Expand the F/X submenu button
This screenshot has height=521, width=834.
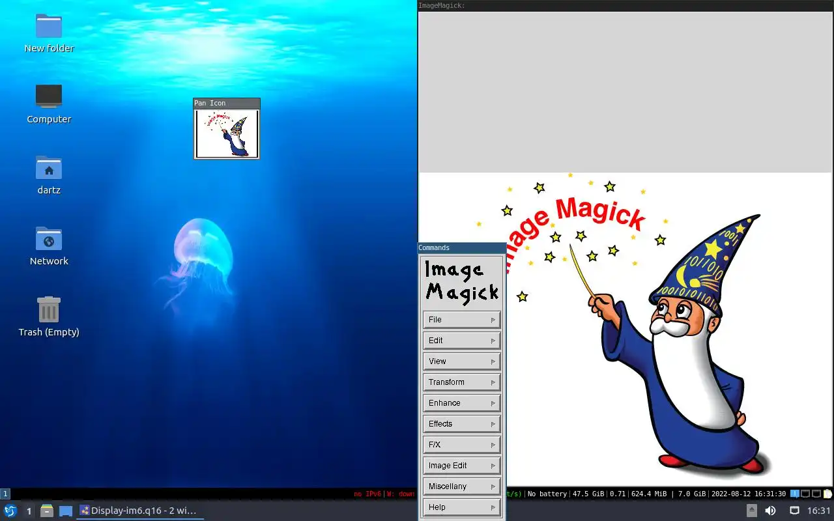[x=461, y=445]
